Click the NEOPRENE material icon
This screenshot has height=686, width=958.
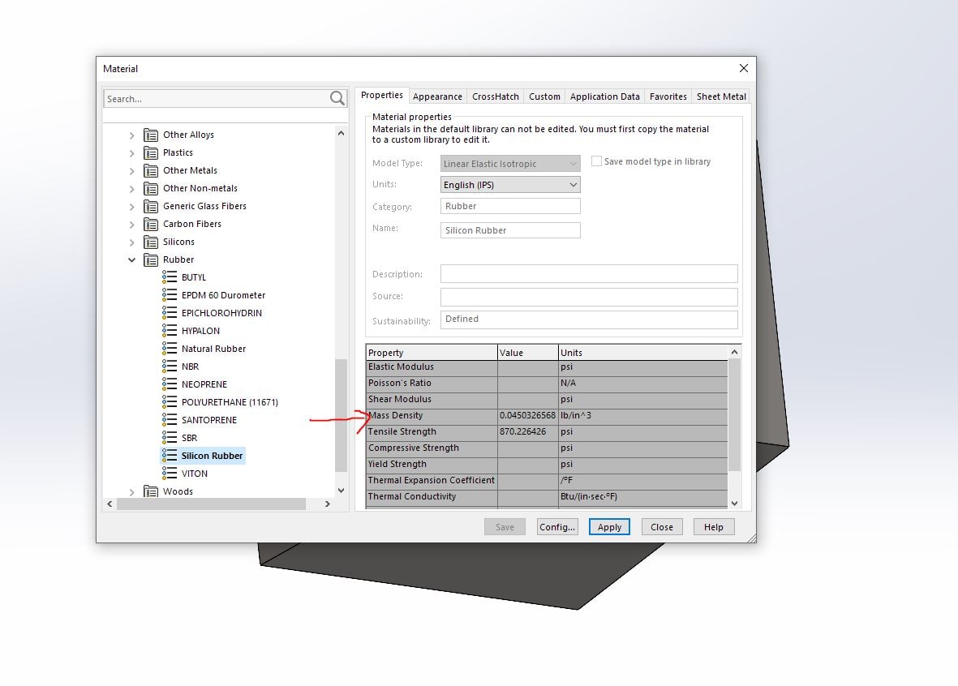point(170,384)
